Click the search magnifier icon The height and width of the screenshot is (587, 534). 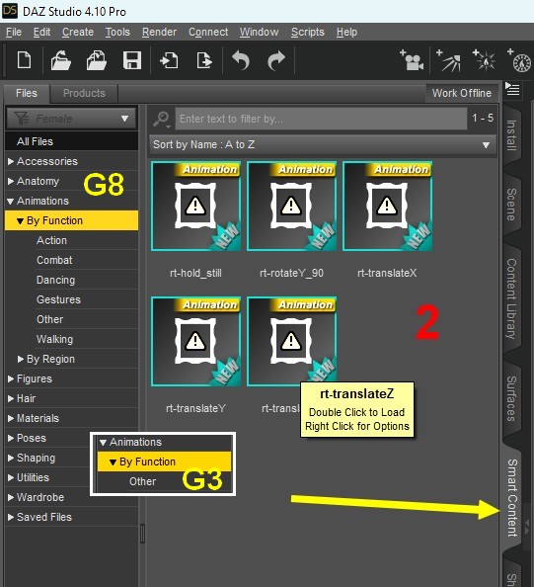[x=162, y=119]
